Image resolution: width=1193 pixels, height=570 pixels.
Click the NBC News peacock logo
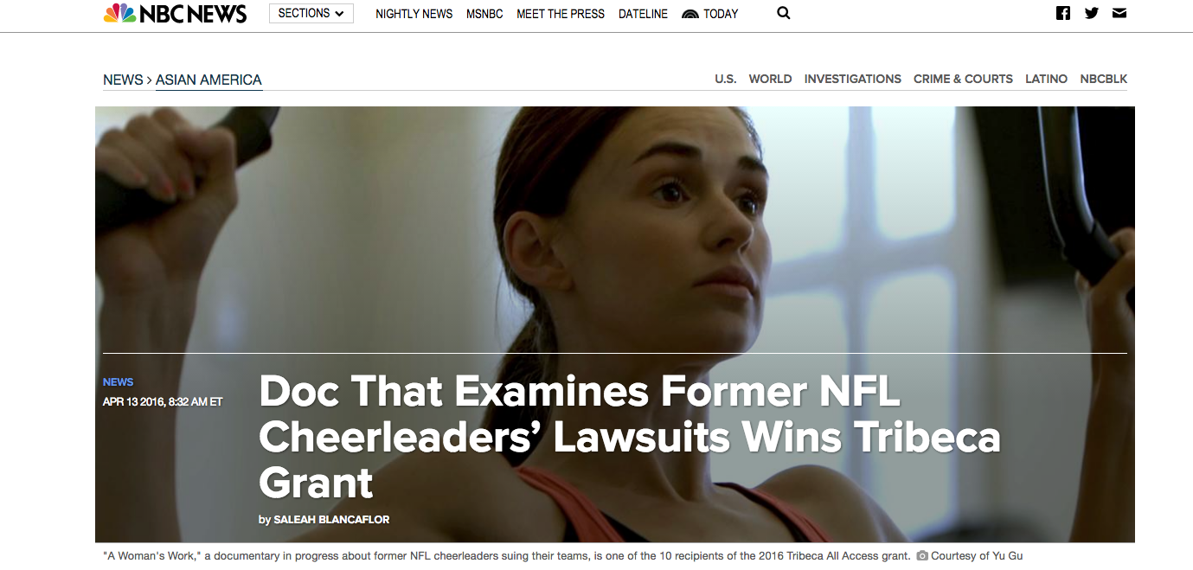pyautogui.click(x=119, y=13)
